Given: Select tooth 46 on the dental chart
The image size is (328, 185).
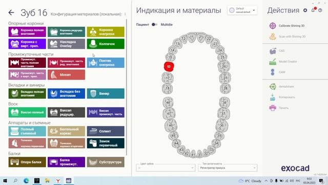Looking at the screenshot, I should pos(171,125).
